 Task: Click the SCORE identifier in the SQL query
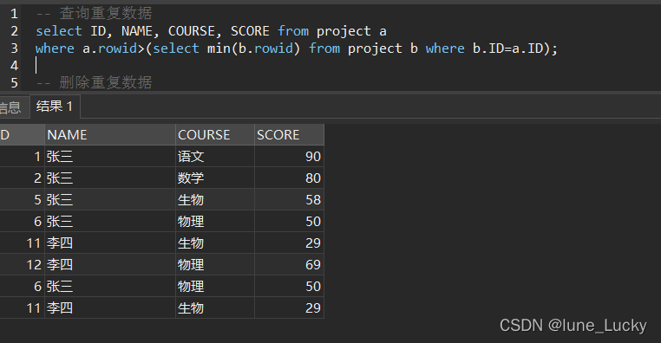click(250, 31)
